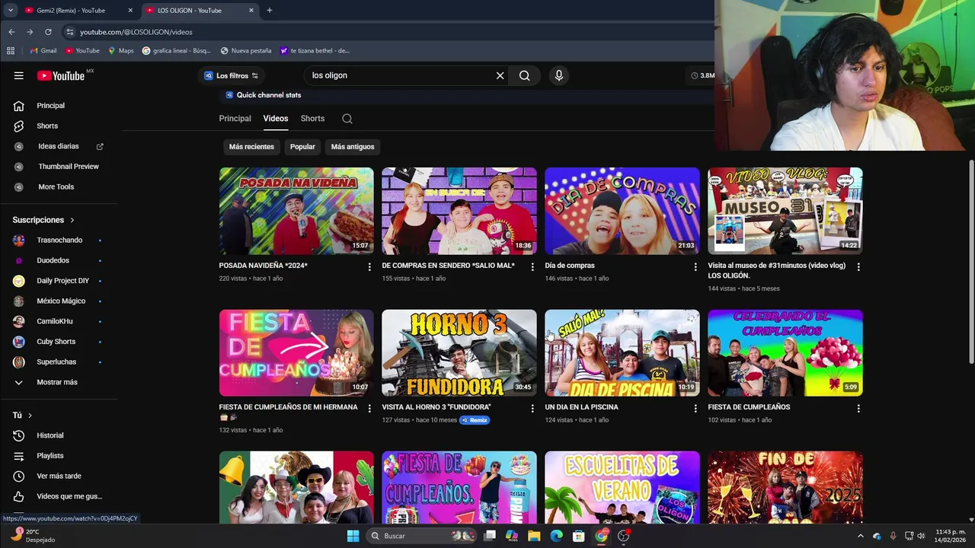
Task: Start voice search with microphone icon
Action: (558, 75)
